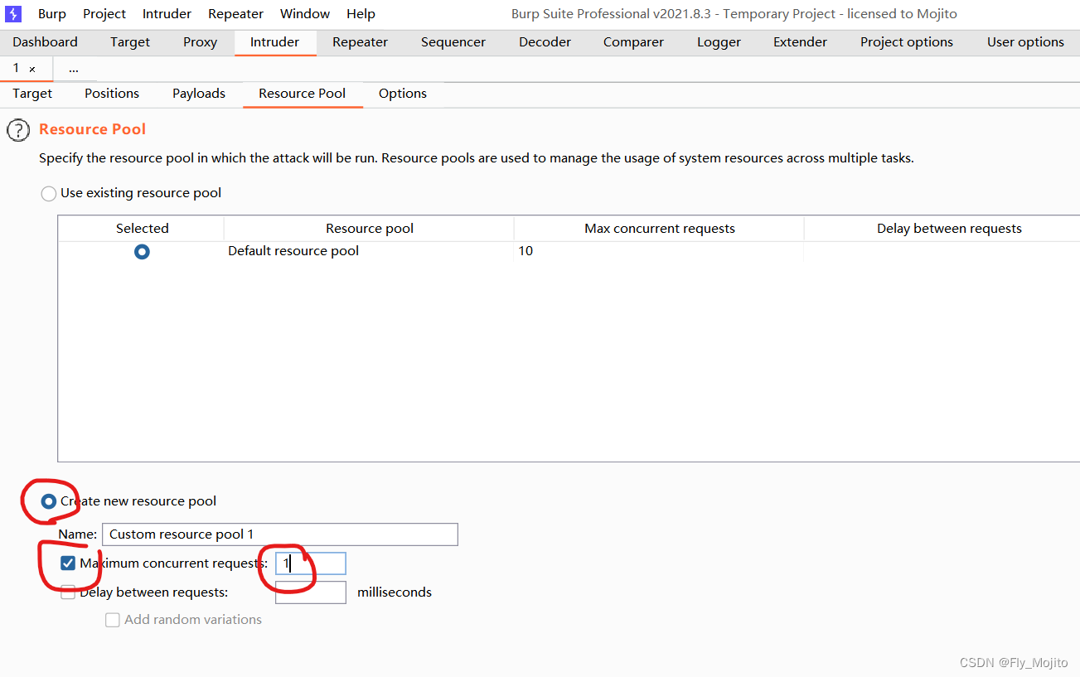Choose the Create new resource pool radio

pos(49,501)
